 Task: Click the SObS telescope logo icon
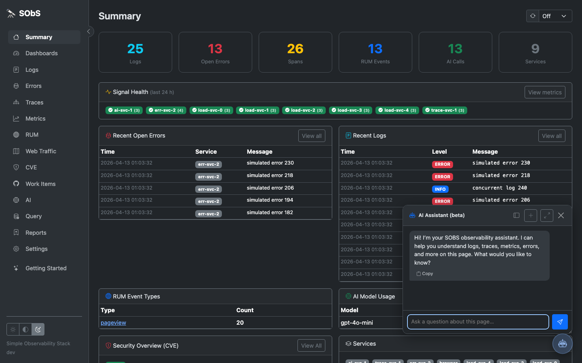(x=11, y=13)
